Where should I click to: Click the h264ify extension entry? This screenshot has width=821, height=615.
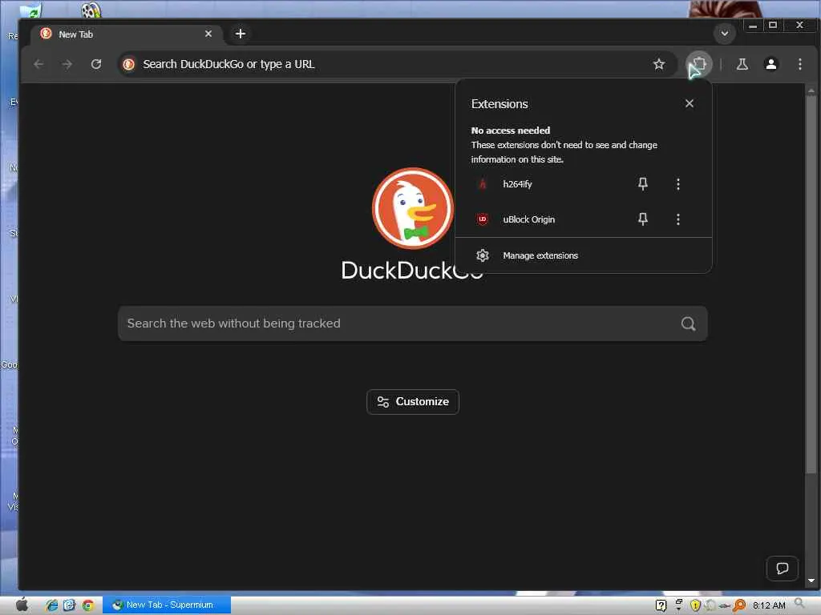(x=546, y=184)
